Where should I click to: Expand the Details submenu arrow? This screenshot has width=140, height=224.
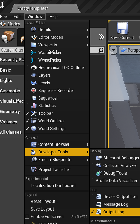pyautogui.click(x=88, y=30)
